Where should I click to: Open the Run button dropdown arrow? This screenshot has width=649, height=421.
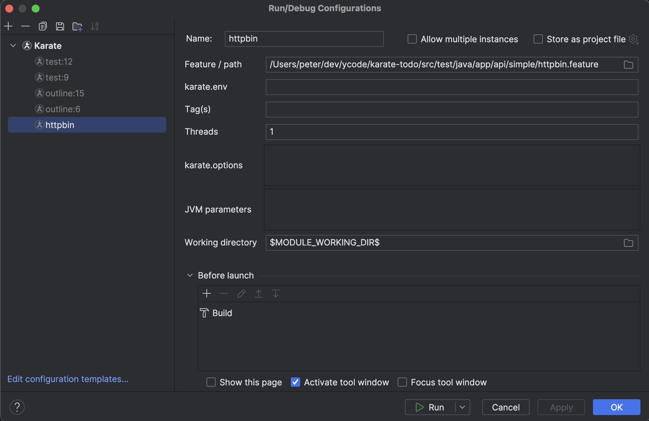(x=462, y=407)
